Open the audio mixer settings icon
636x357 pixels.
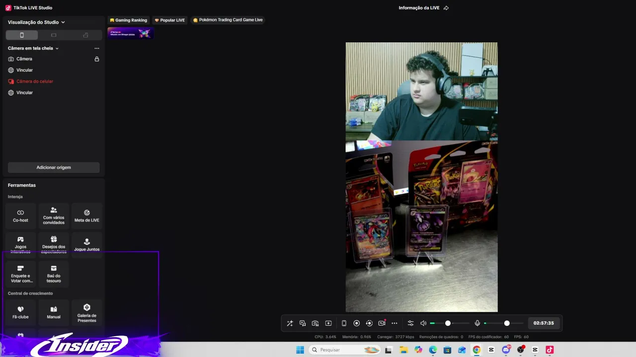[410, 323]
